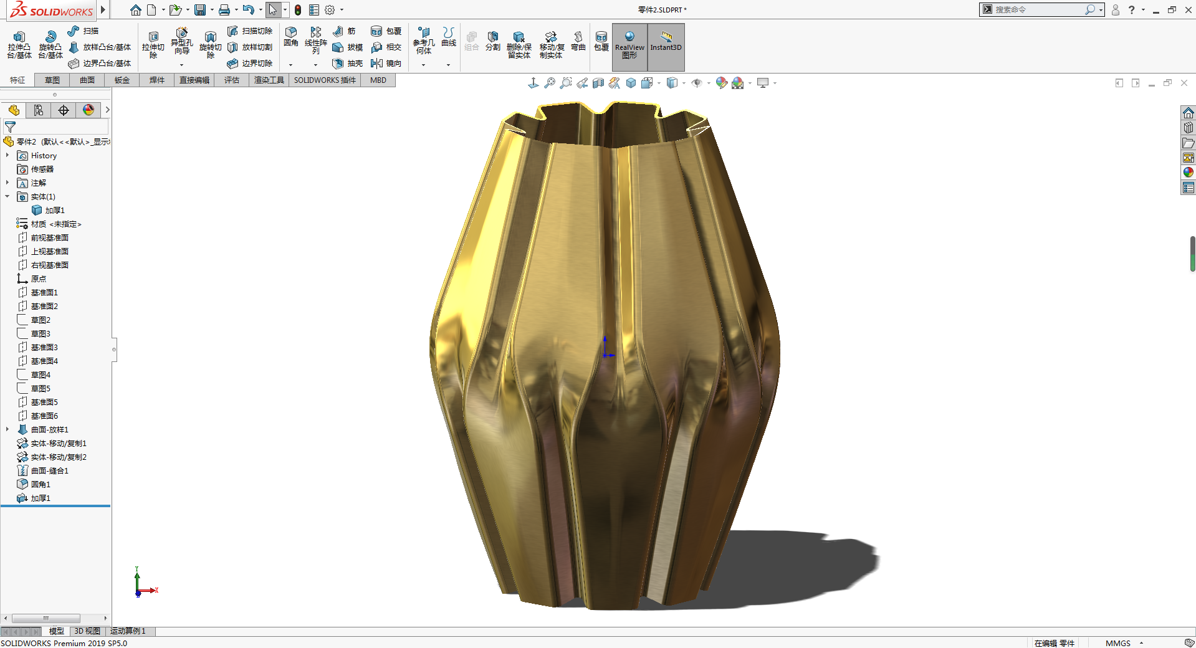Open the dropdown under Curves (曲线)
The height and width of the screenshot is (648, 1196).
click(x=448, y=65)
